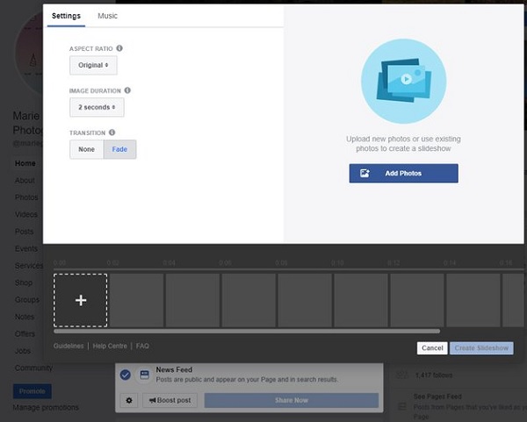Open the Help Centre link
The width and height of the screenshot is (527, 422).
coord(110,346)
